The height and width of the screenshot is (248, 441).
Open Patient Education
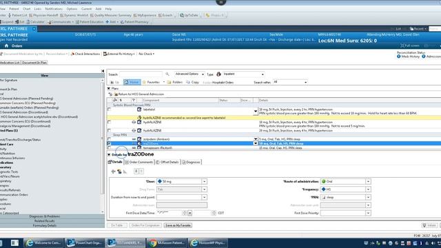click(x=90, y=22)
